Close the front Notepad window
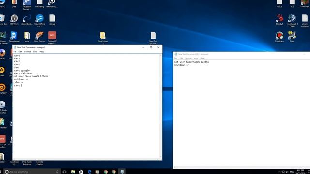 pyautogui.click(x=158, y=47)
